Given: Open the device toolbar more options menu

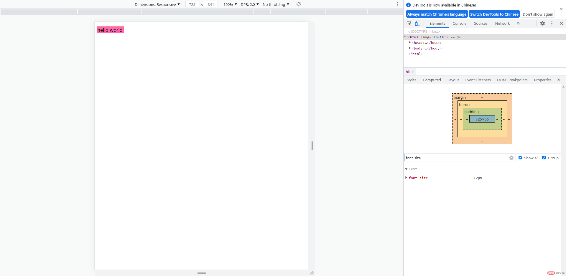Looking at the screenshot, I should tap(397, 4).
